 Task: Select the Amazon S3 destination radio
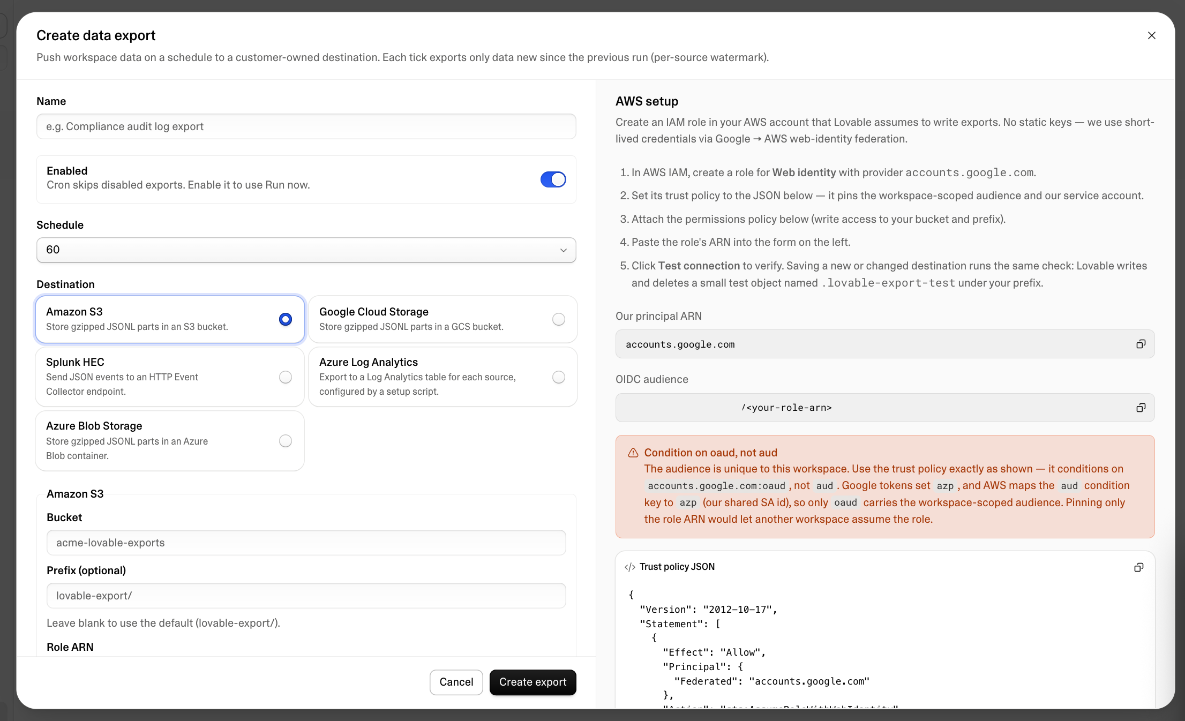coord(285,319)
